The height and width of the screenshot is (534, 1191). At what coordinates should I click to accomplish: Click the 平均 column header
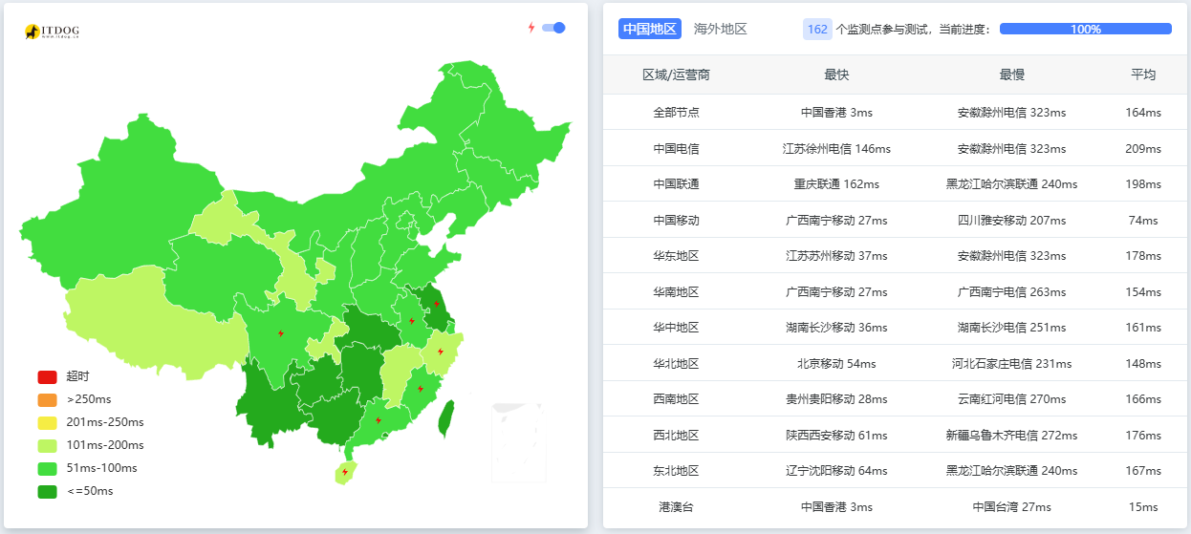tap(1142, 75)
